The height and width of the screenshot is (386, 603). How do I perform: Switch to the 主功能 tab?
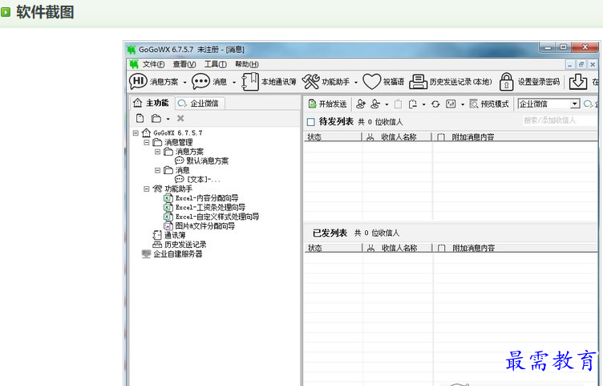(x=151, y=103)
